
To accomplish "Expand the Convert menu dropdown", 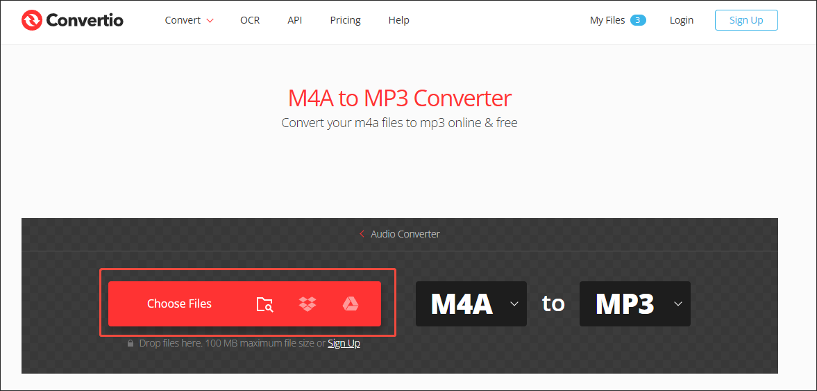I will (x=189, y=20).
